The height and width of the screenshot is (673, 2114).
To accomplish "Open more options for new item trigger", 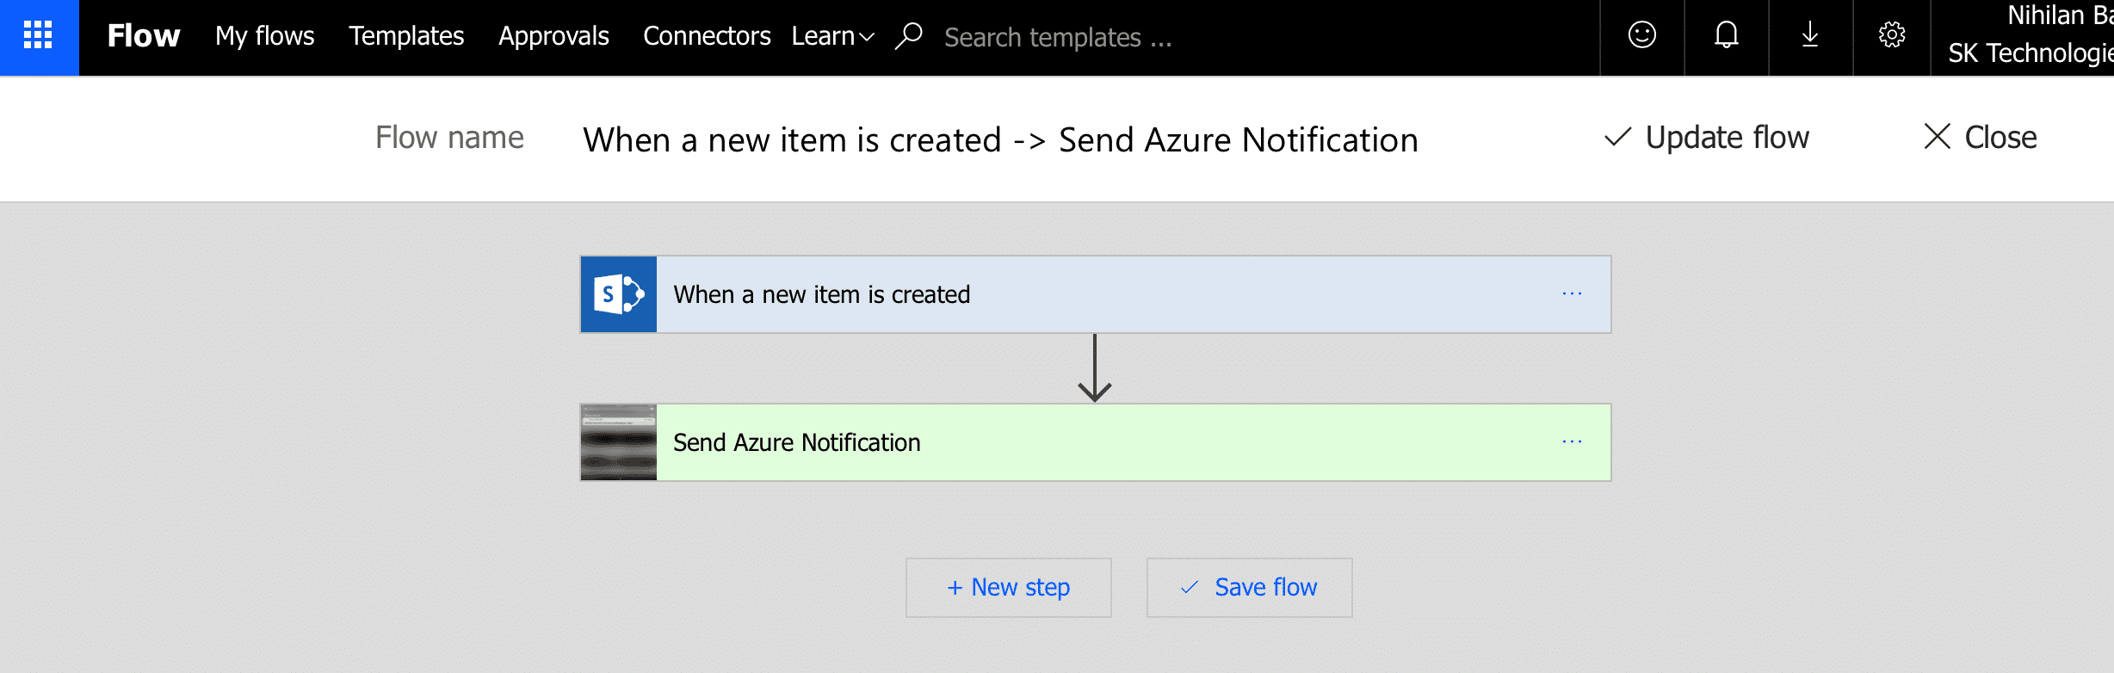I will click(x=1572, y=294).
